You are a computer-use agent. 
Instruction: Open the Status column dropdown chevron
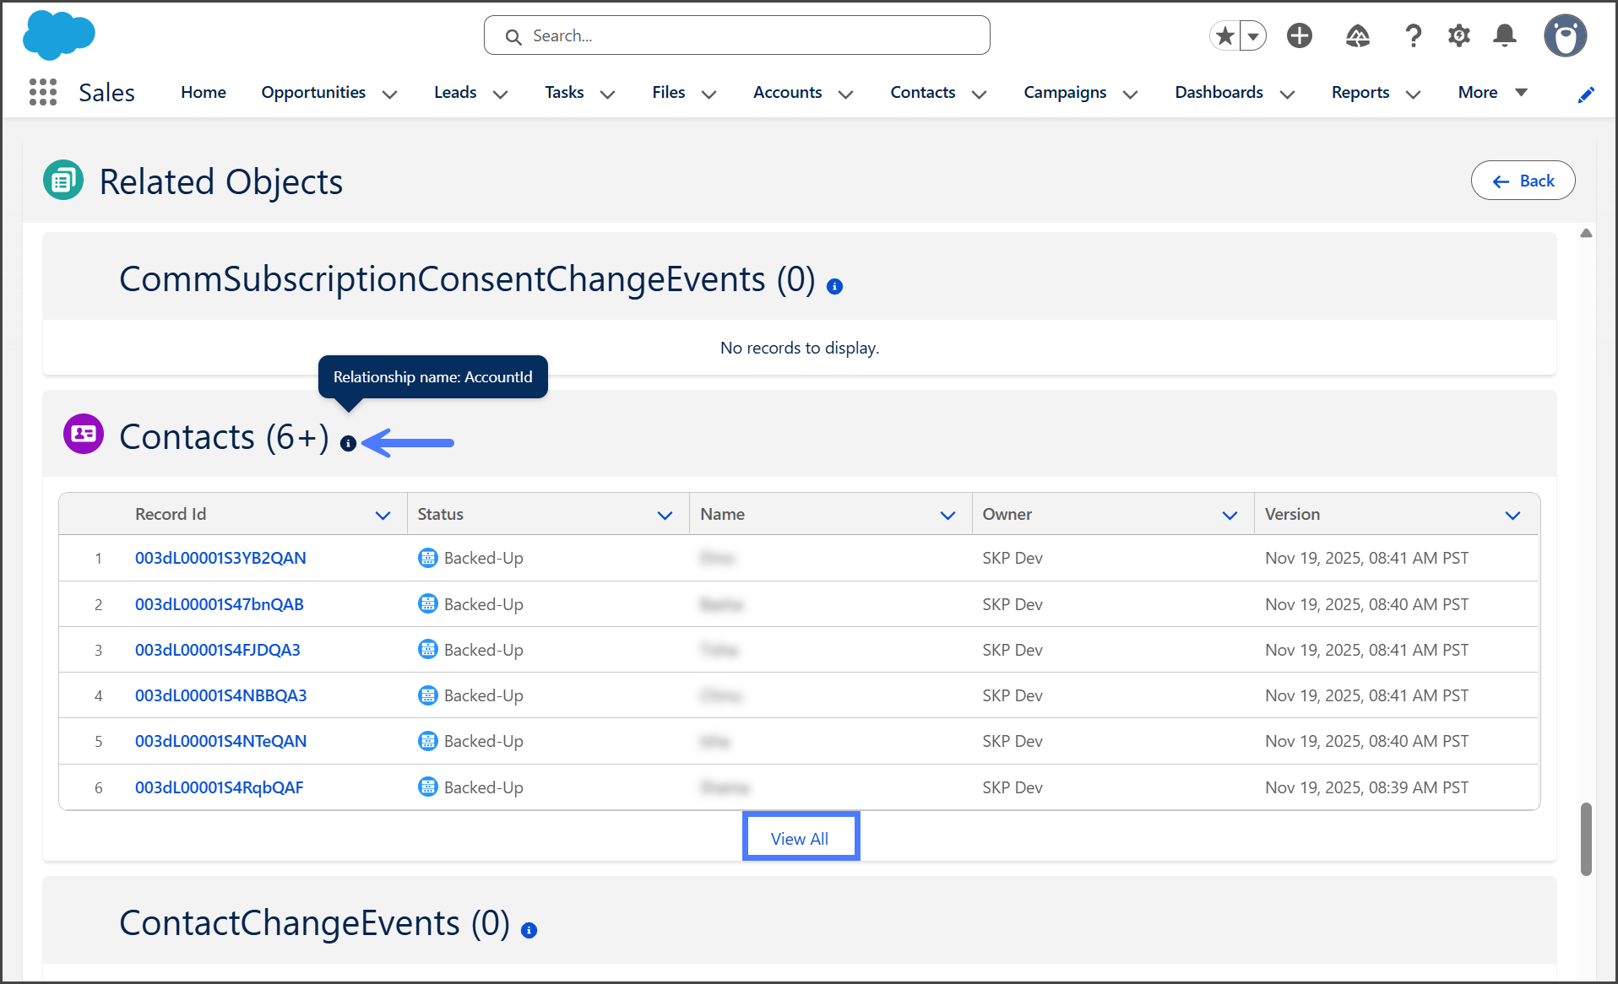[665, 515]
